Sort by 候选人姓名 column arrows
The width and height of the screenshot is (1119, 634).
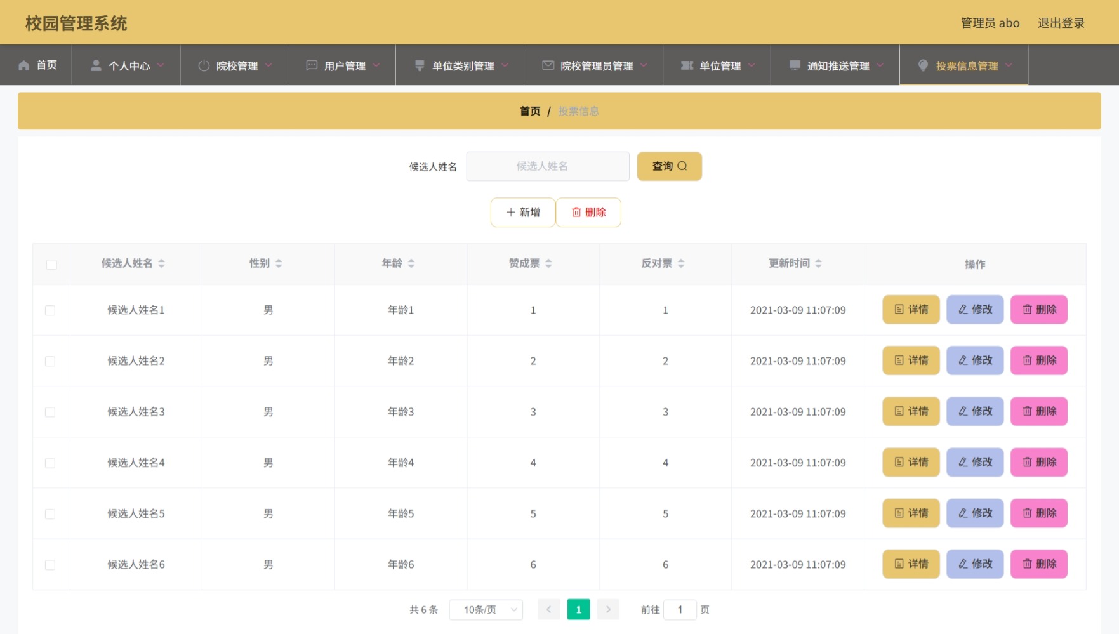[161, 263]
